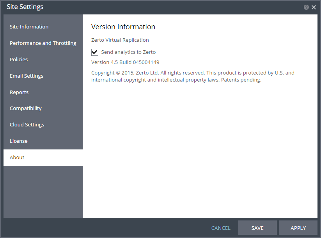Click the copyright notice paragraph
321x238 pixels.
[193, 76]
